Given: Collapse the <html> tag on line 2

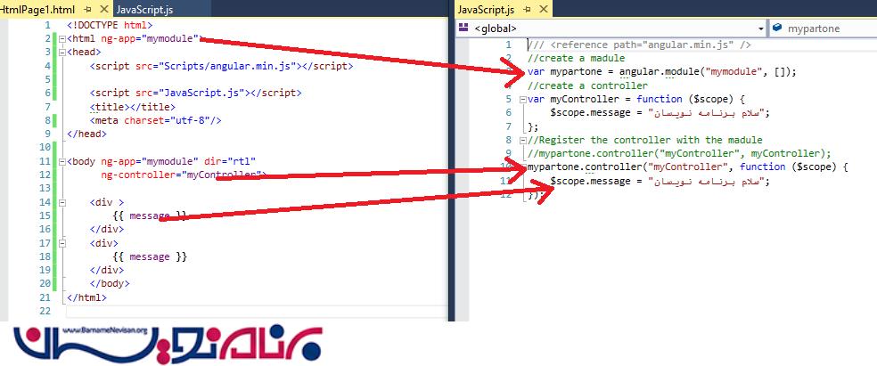Looking at the screenshot, I should coord(61,39).
